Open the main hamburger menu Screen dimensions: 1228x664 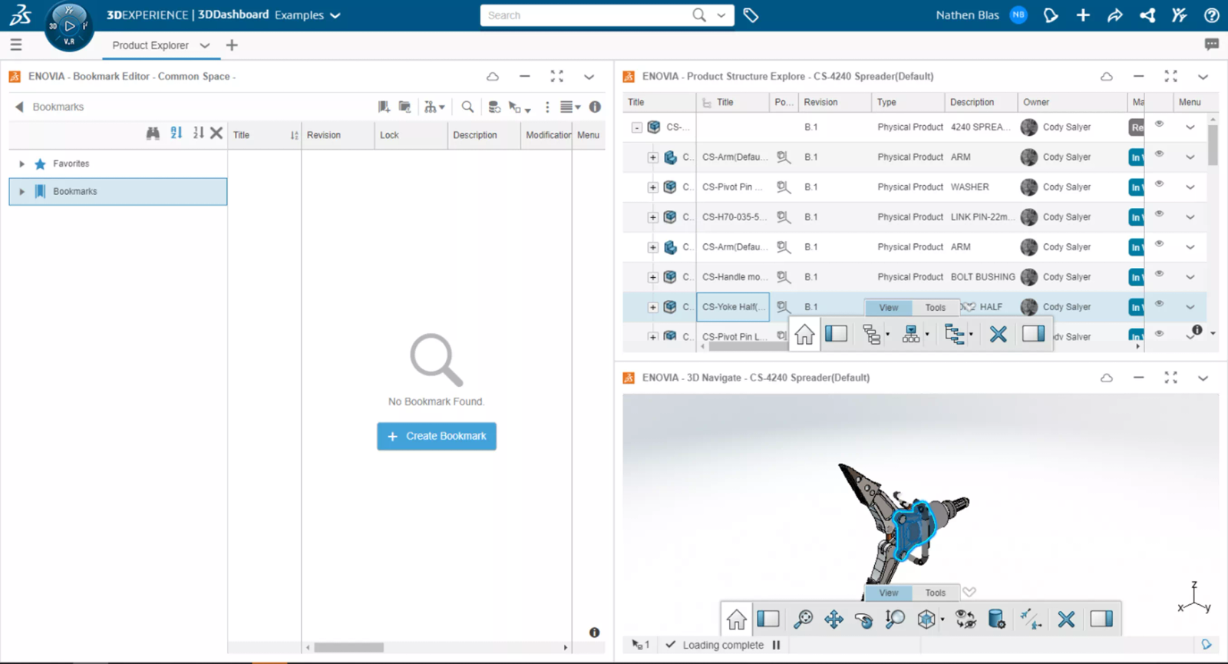tap(15, 45)
